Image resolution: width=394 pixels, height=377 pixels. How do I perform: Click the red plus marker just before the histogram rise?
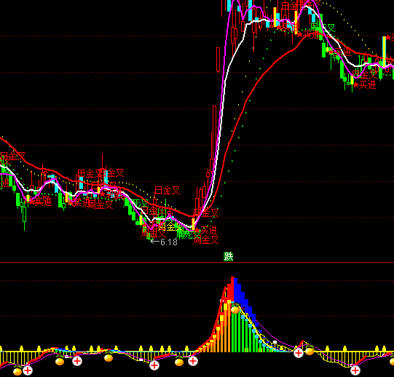pos(193,361)
